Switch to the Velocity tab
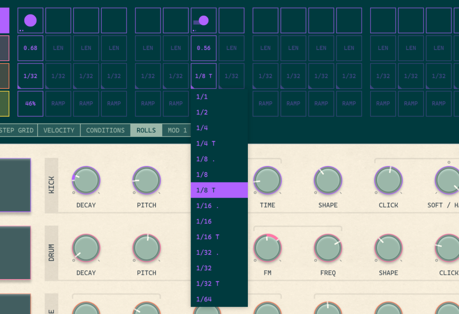Viewport: 459px width, 314px height. coord(59,131)
